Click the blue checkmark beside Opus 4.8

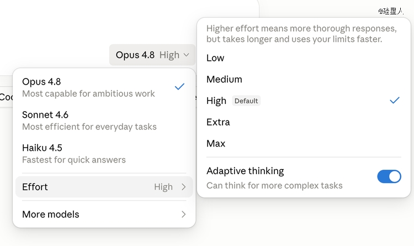(179, 86)
